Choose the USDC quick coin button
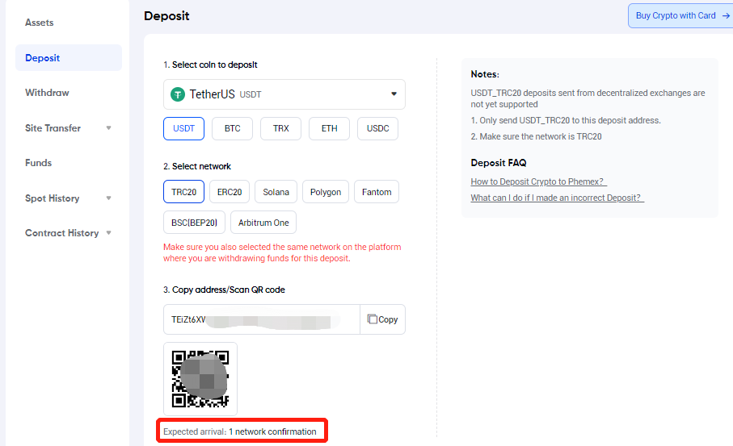This screenshot has width=733, height=446. click(x=377, y=128)
